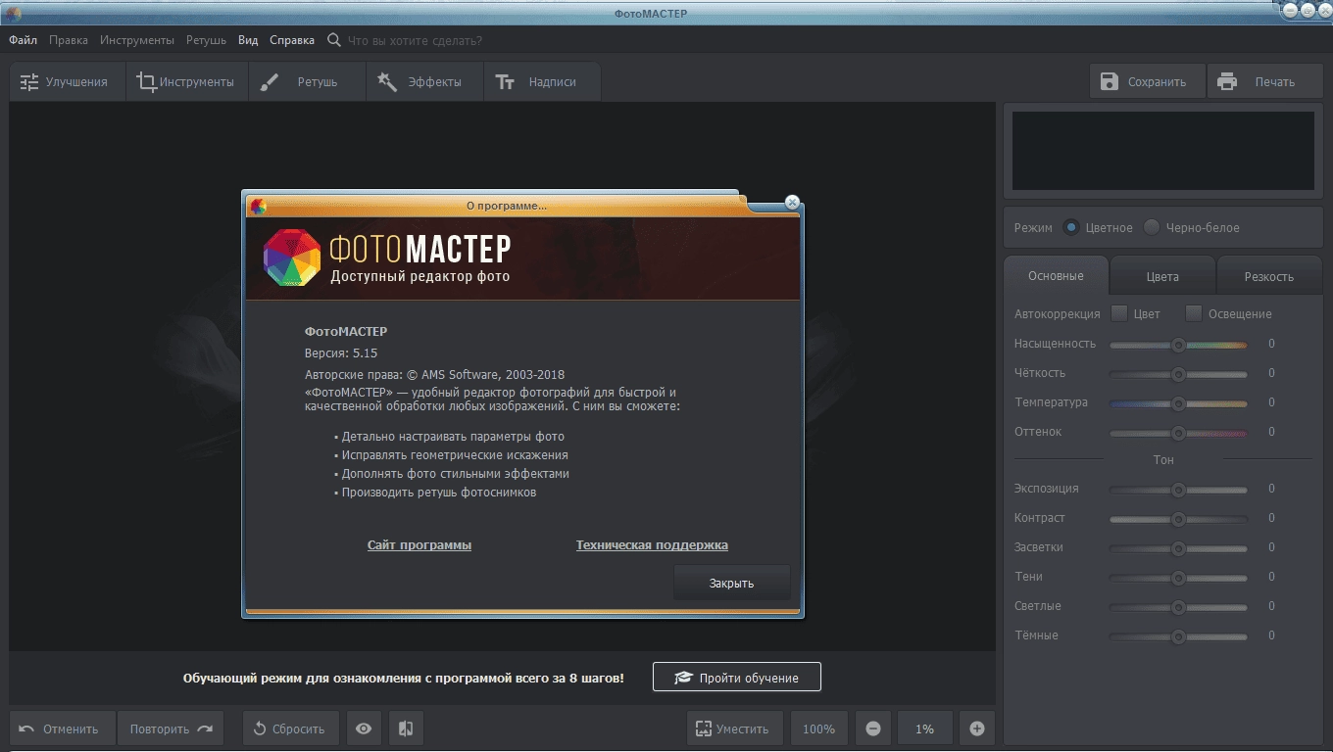Click the Закрыть button in dialog
Screen dimensions: 1333x752
tap(731, 583)
